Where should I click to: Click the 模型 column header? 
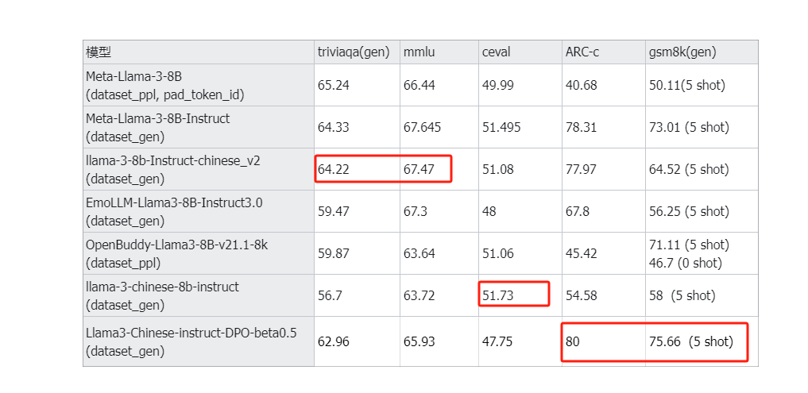click(x=199, y=52)
